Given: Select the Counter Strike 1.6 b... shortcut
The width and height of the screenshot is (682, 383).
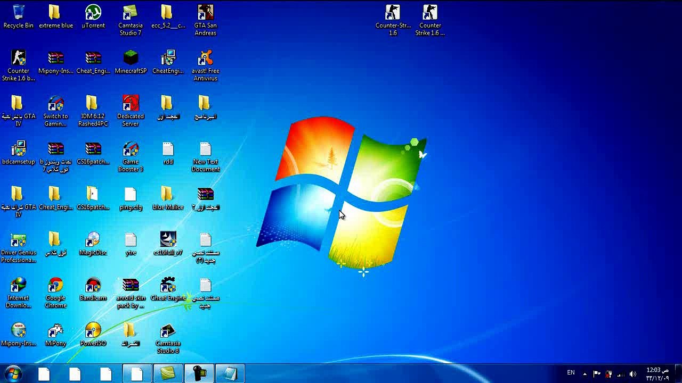Looking at the screenshot, I should 19,66.
